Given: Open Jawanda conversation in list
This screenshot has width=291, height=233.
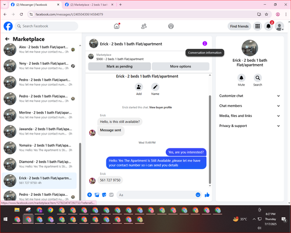Looking at the screenshot, I should pyautogui.click(x=40, y=131).
